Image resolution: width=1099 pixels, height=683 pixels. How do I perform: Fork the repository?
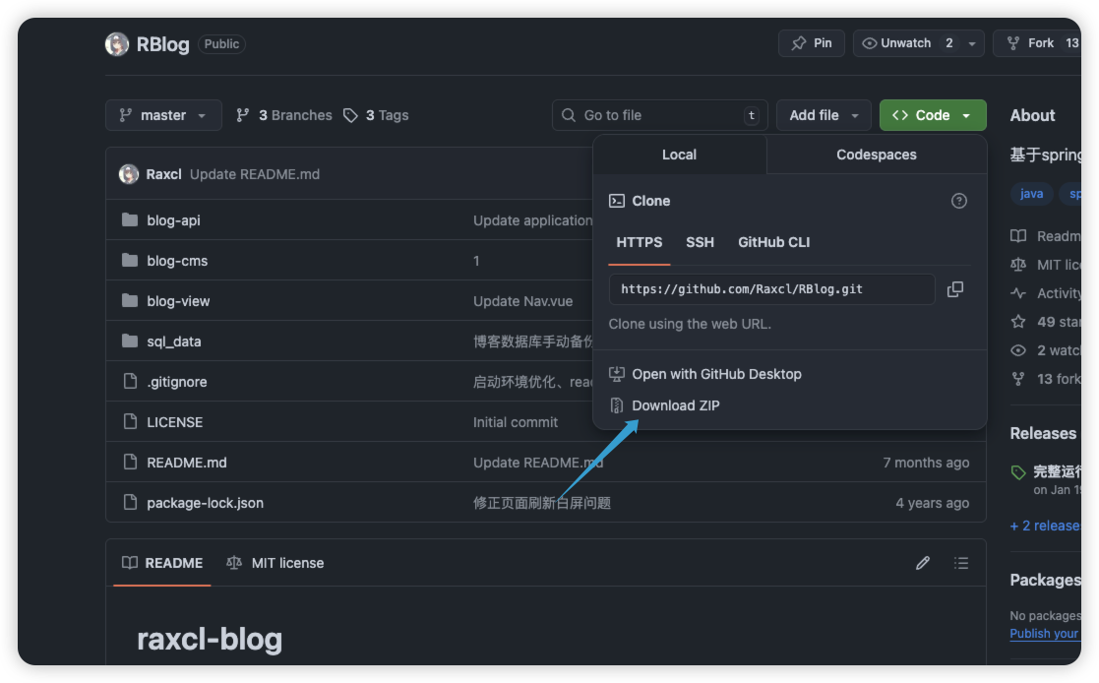tap(1037, 43)
